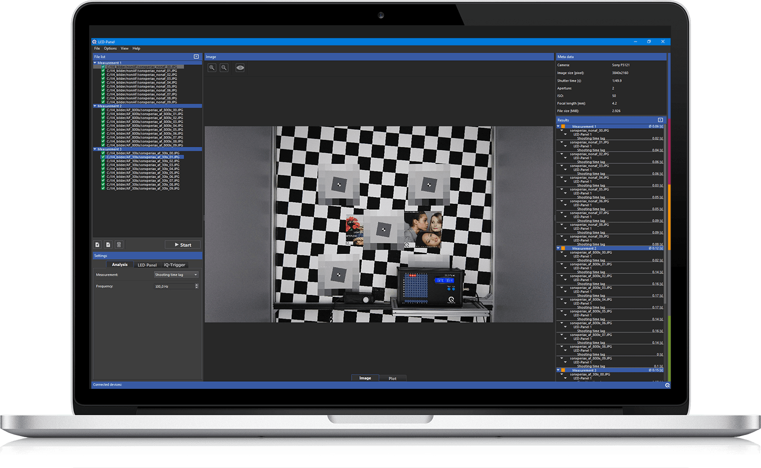Click the Start button
This screenshot has width=761, height=468.
(x=183, y=245)
